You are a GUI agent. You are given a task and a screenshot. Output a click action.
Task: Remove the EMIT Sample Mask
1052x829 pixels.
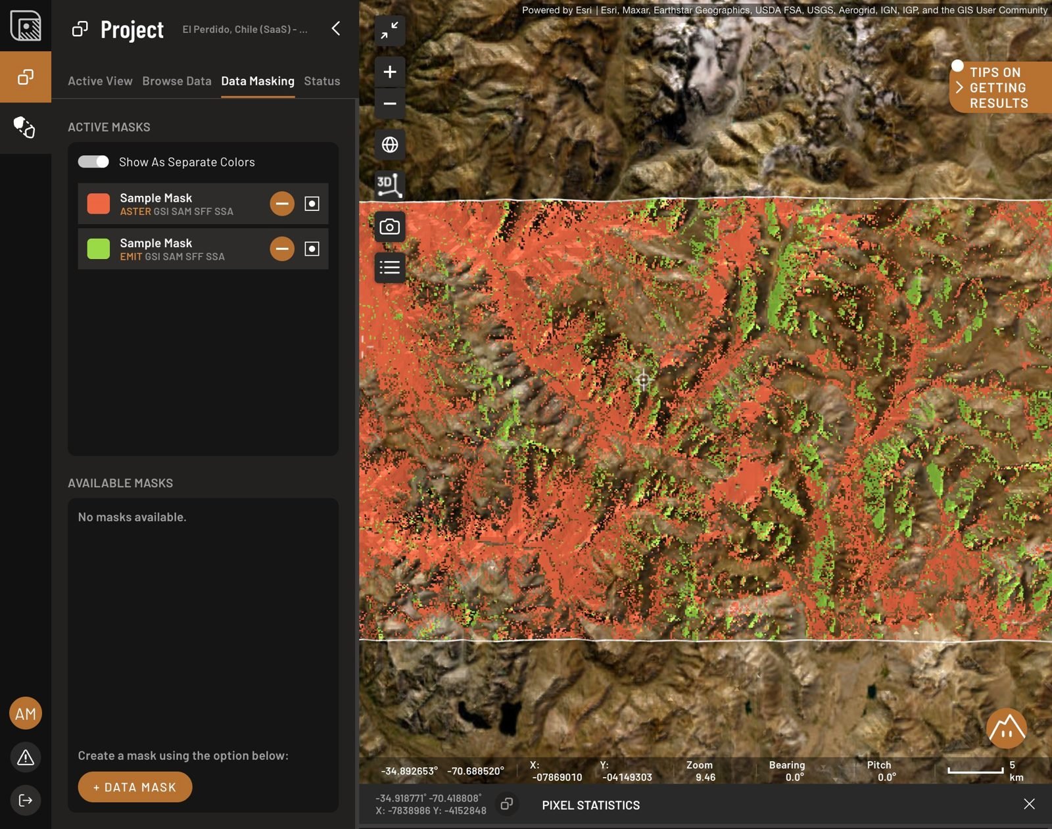(282, 249)
